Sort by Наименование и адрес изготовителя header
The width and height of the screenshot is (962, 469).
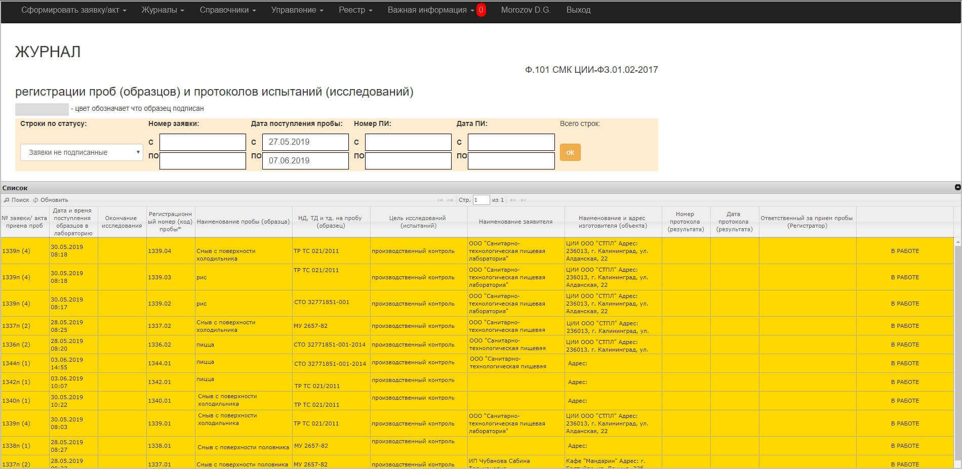tap(613, 222)
